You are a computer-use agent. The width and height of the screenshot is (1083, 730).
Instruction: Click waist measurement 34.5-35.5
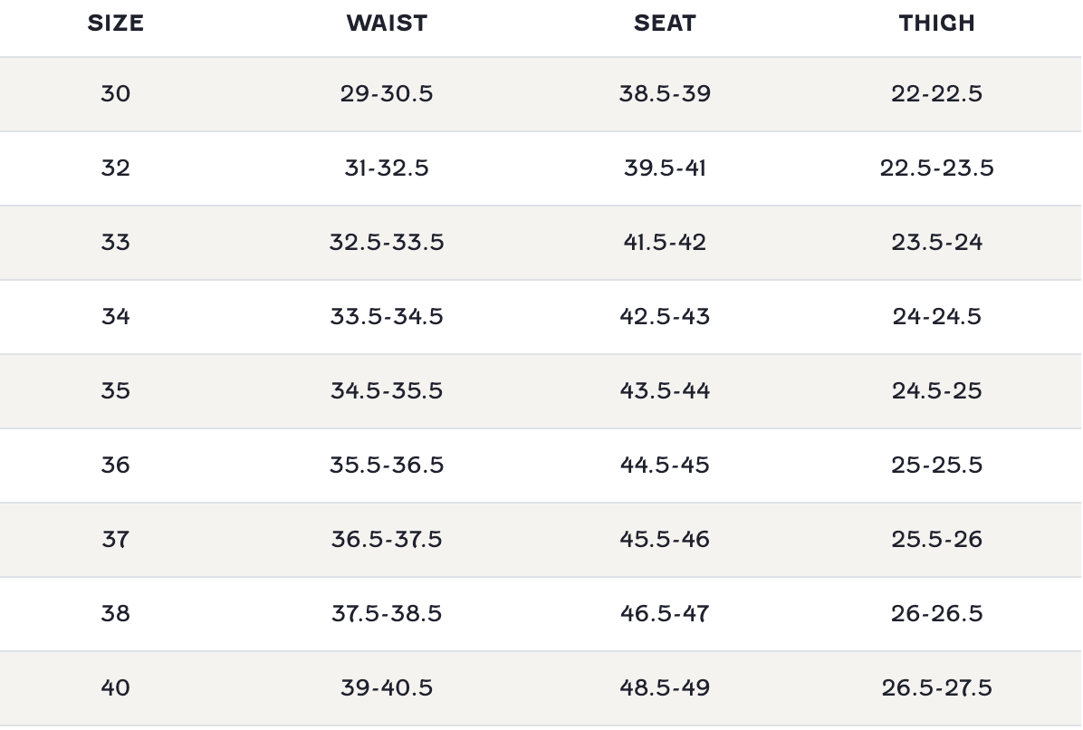(387, 390)
